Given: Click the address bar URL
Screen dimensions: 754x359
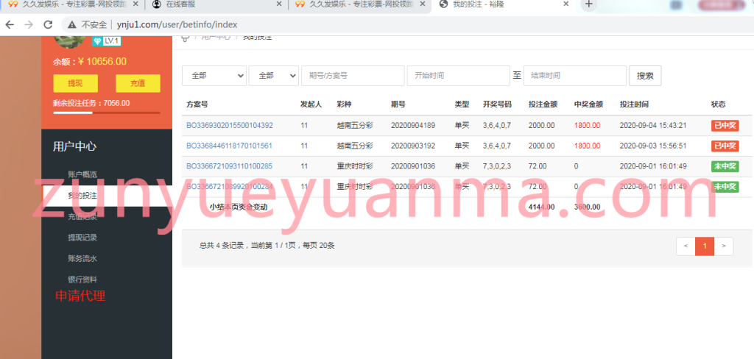Looking at the screenshot, I should pyautogui.click(x=177, y=24).
